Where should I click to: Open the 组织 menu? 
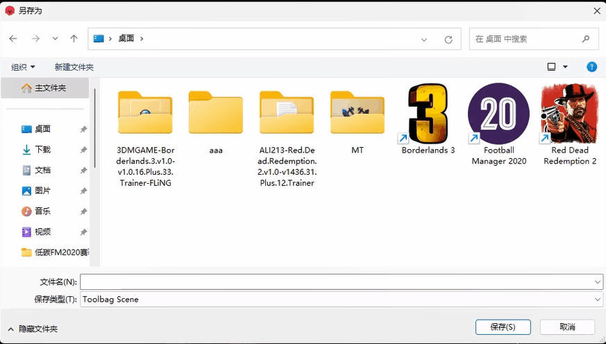pos(23,67)
